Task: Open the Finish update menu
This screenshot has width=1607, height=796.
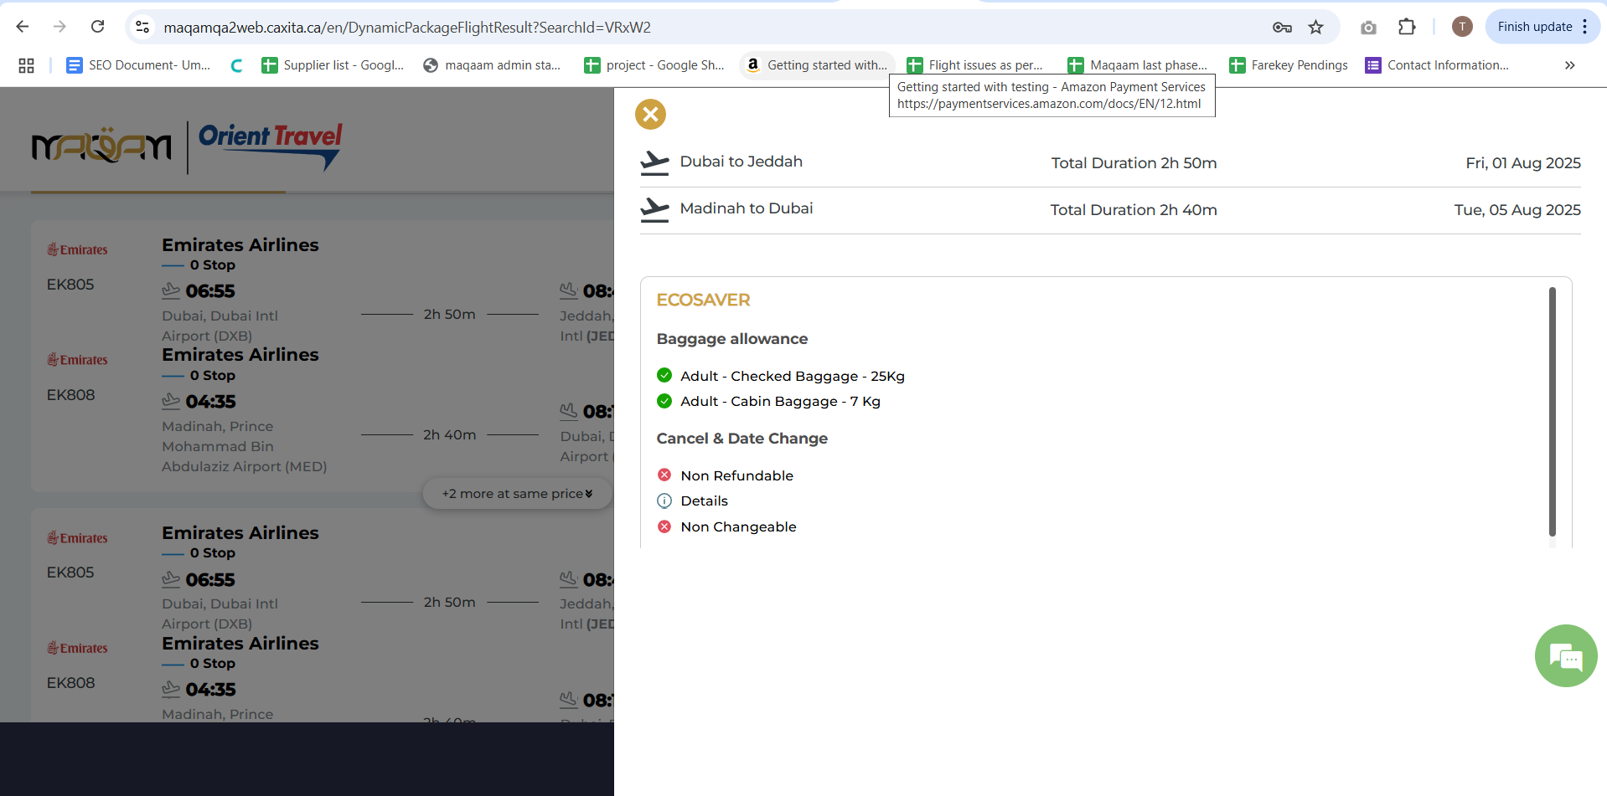Action: coord(1584,27)
